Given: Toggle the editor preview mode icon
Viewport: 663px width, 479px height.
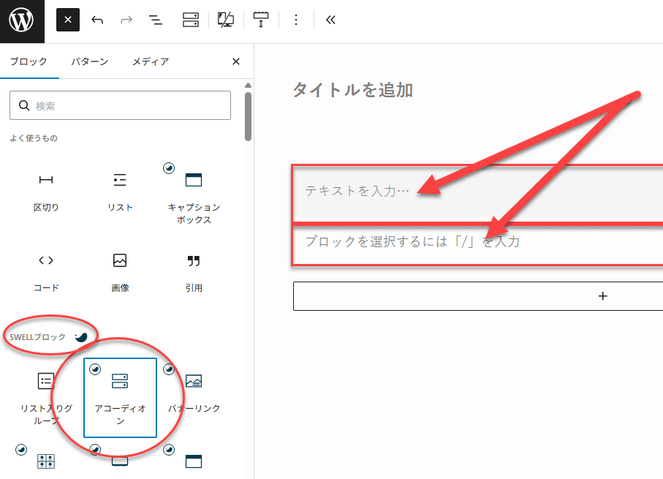Looking at the screenshot, I should point(225,20).
